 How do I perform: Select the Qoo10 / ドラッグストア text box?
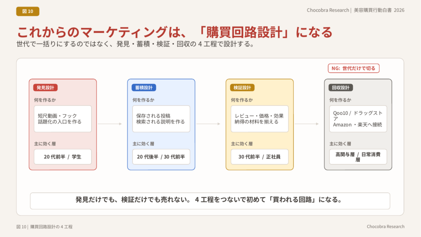point(358,119)
